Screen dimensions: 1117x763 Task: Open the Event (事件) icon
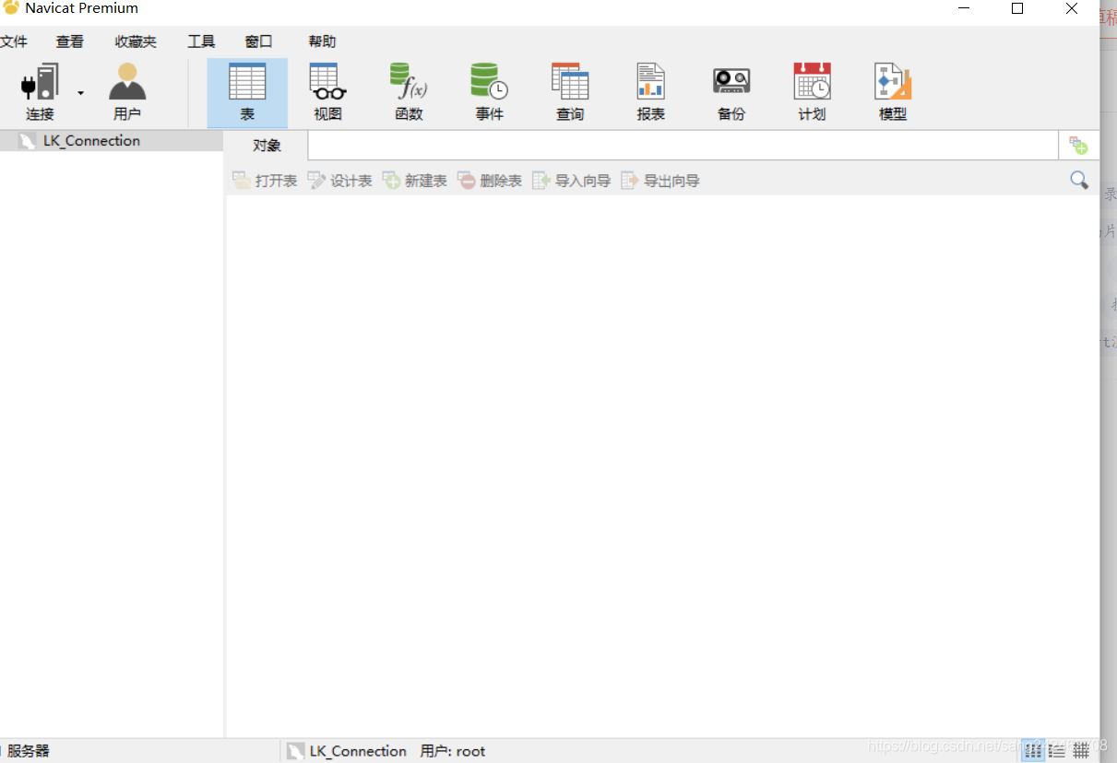click(x=490, y=93)
